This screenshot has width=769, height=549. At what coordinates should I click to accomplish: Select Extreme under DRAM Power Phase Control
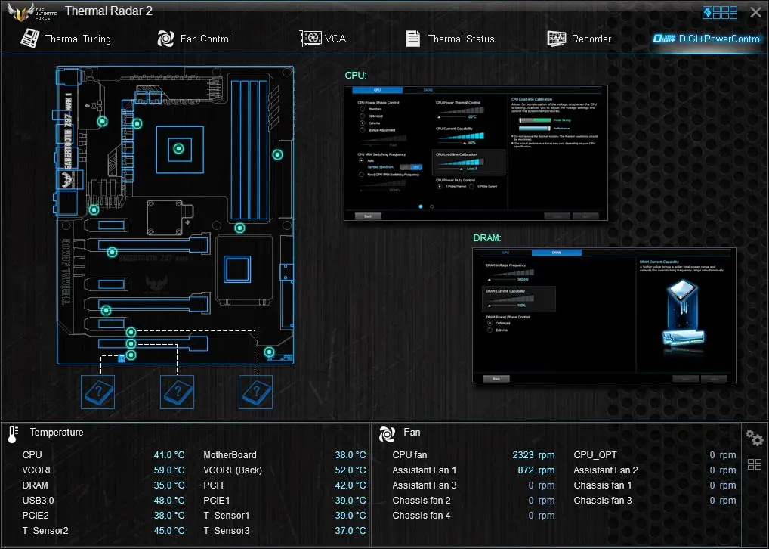click(x=490, y=330)
